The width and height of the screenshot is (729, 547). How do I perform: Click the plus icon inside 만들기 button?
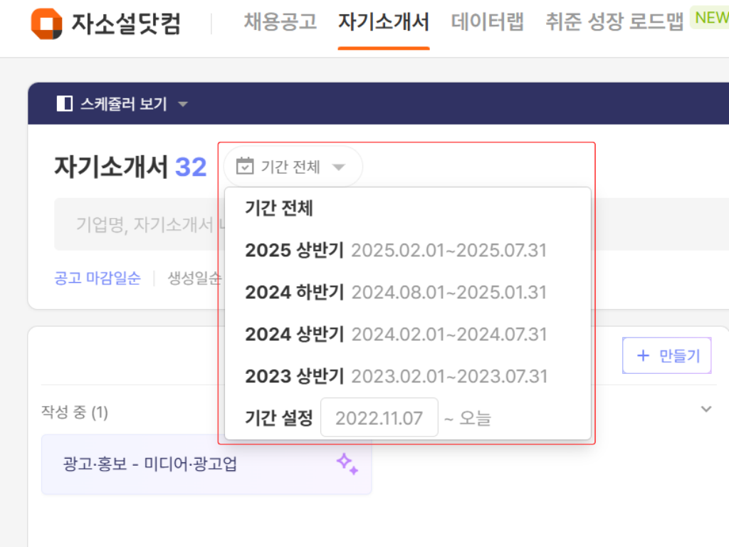pos(643,355)
